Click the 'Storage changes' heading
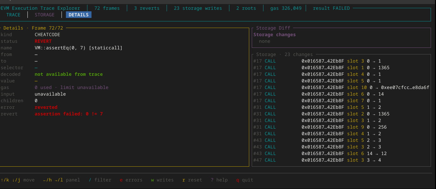Viewport: 436px width, 189px height. 274,35
